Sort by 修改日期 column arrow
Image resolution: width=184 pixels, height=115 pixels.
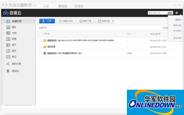[x=160, y=34]
